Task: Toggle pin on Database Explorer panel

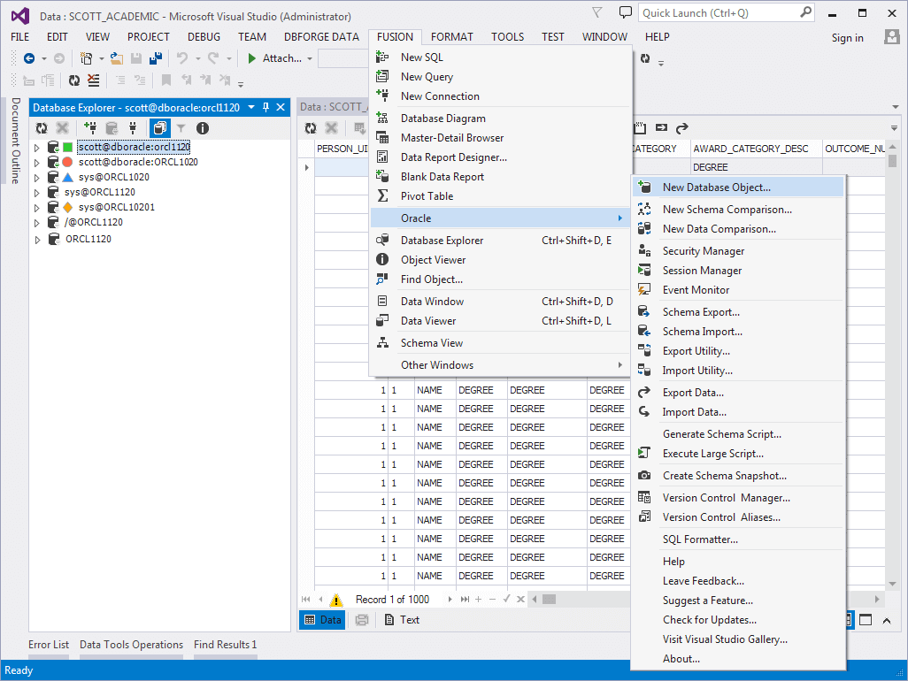Action: click(265, 107)
